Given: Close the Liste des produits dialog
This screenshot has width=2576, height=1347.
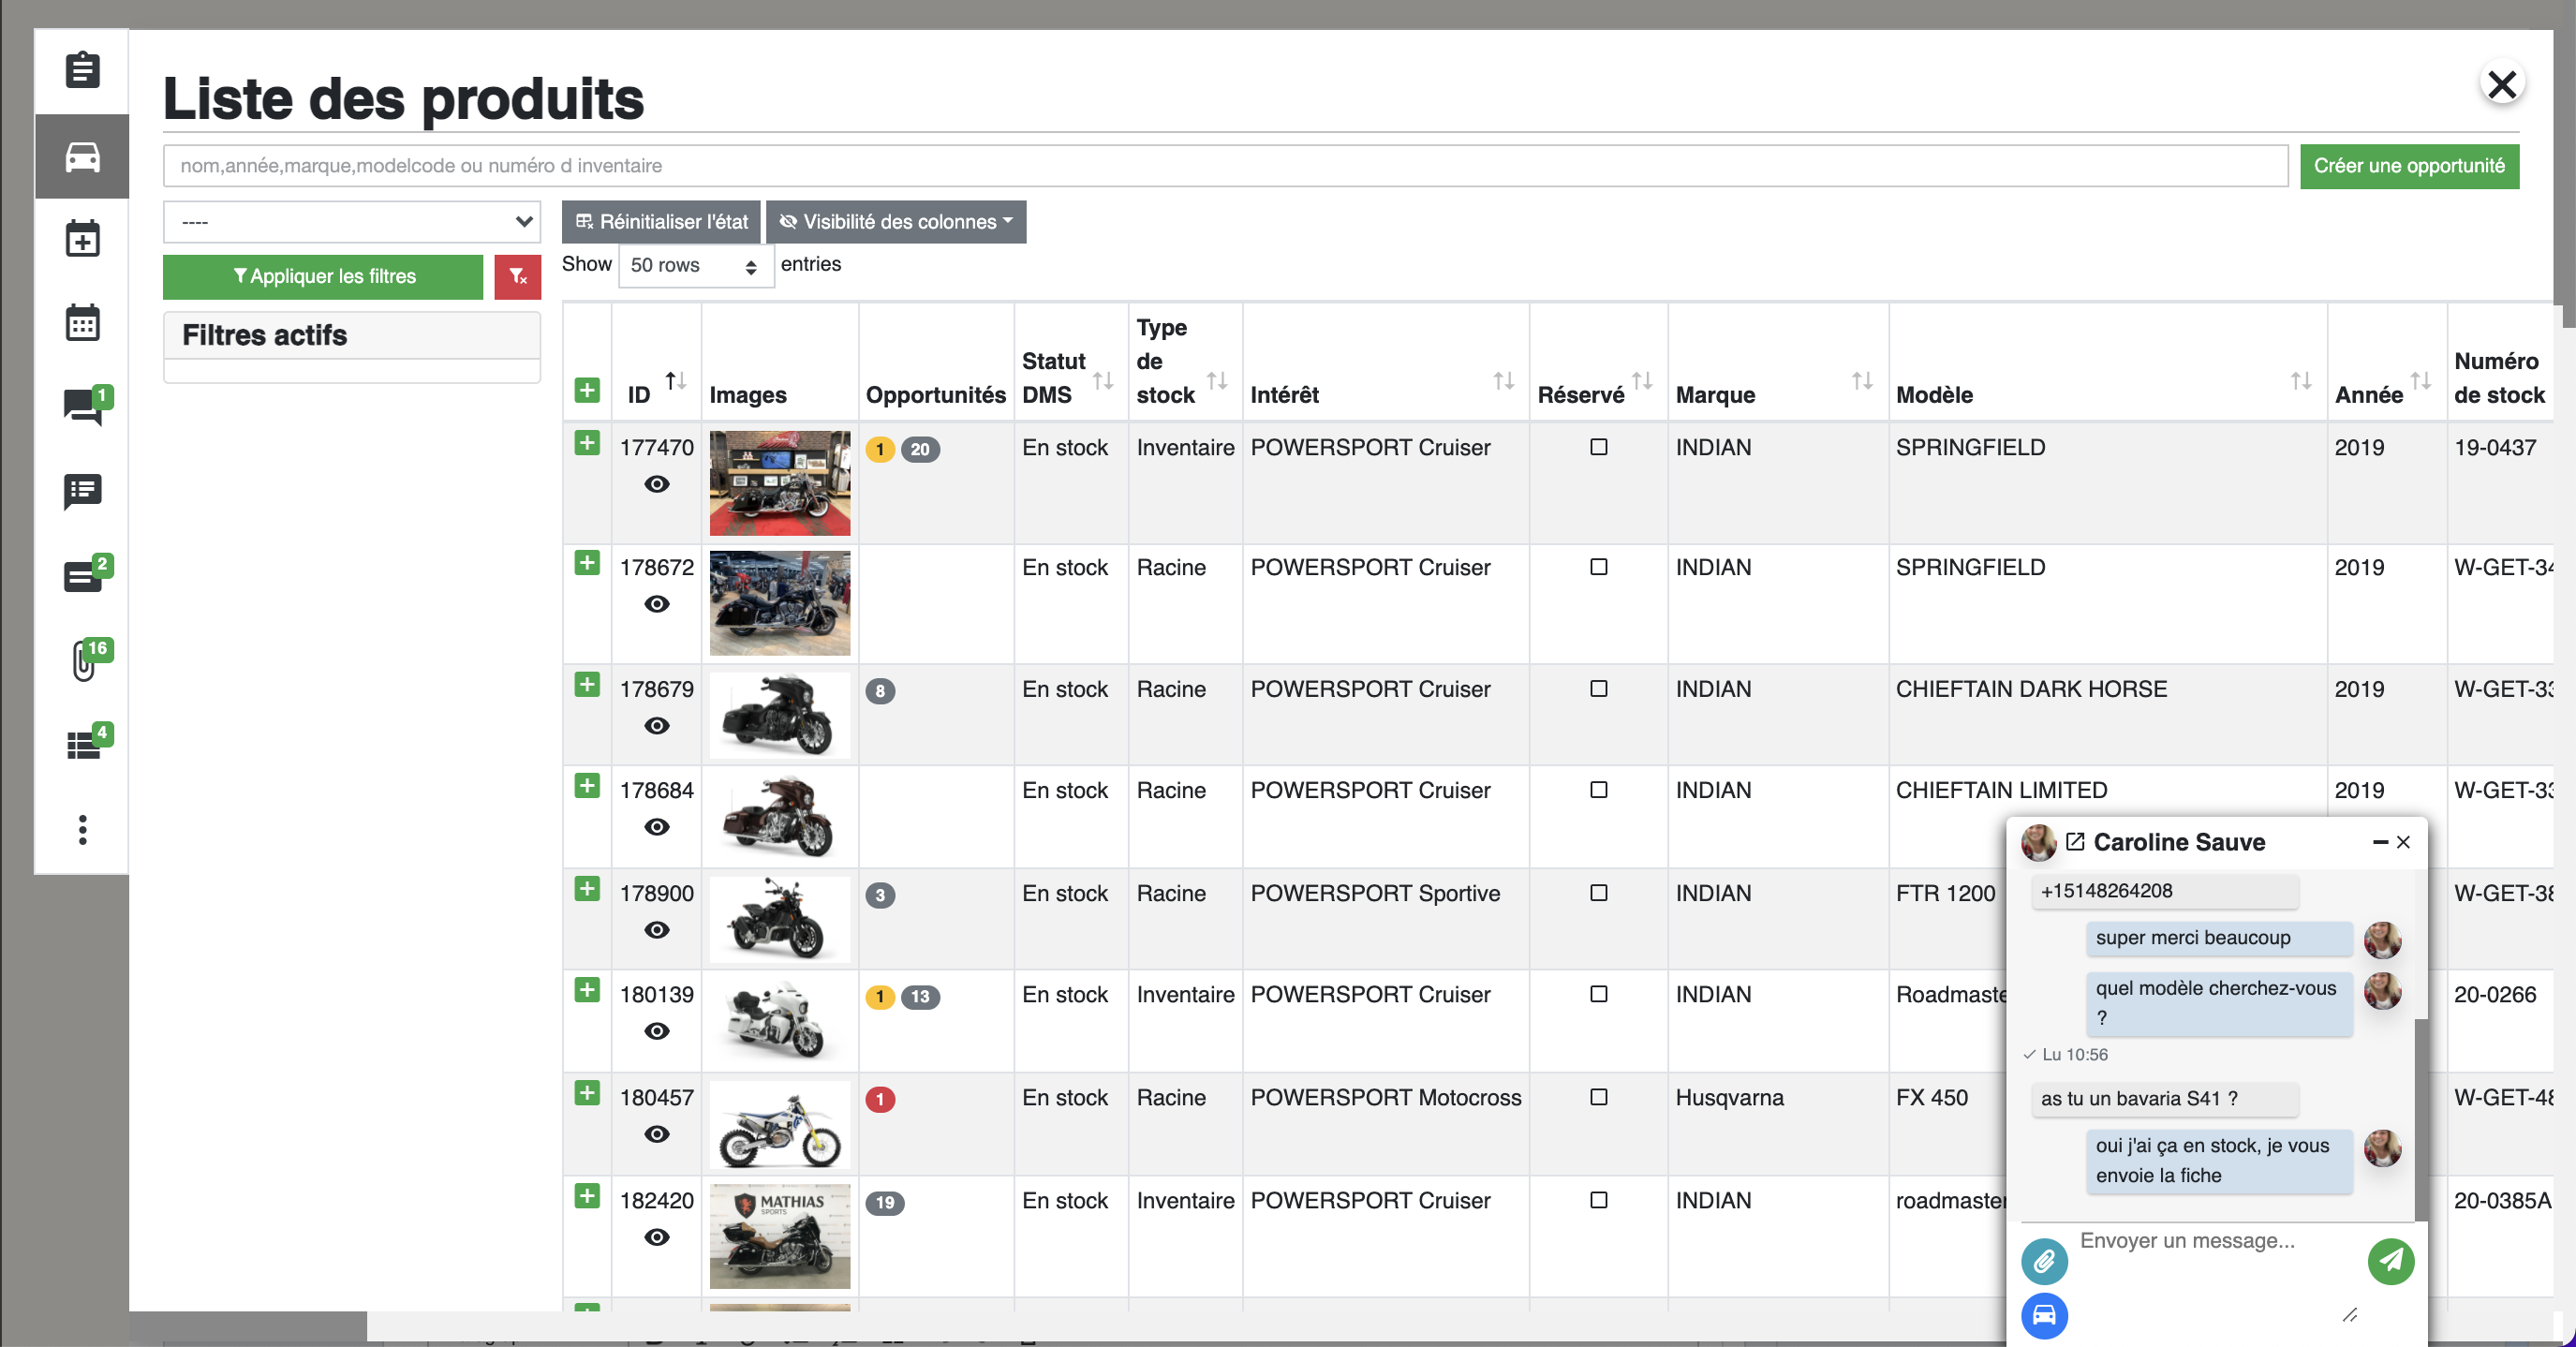Looking at the screenshot, I should (x=2502, y=84).
